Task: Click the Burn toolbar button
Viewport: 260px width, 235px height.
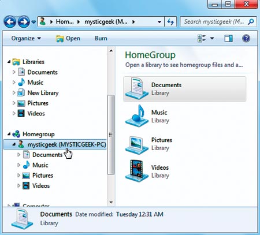Action: 101,38
